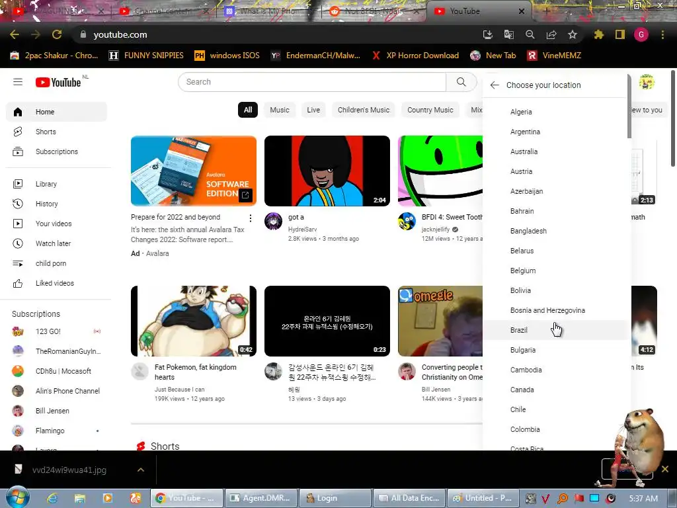Open Library in the sidebar
677x508 pixels.
pos(57,184)
